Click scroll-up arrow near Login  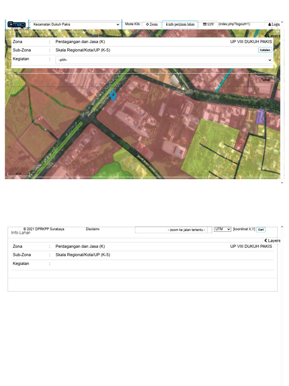pyautogui.click(x=282, y=22)
